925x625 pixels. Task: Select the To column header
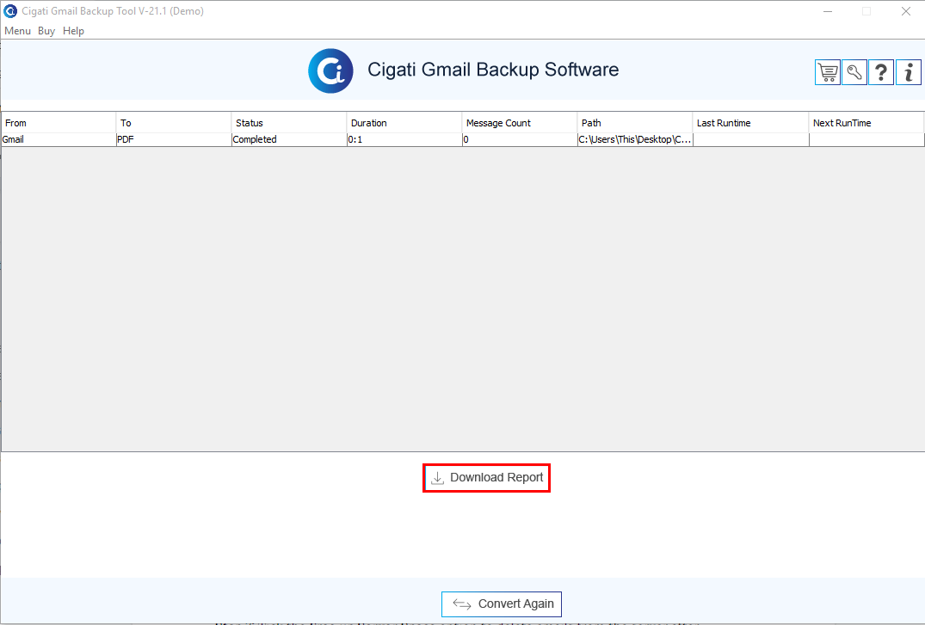tap(174, 123)
